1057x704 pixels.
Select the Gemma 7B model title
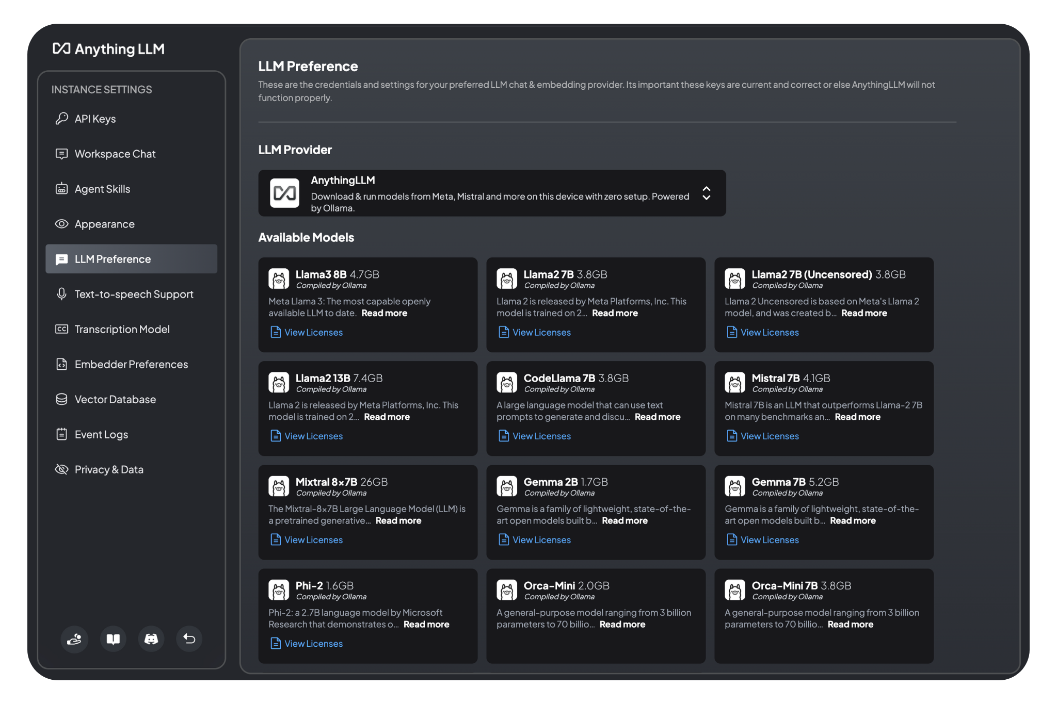click(x=779, y=482)
